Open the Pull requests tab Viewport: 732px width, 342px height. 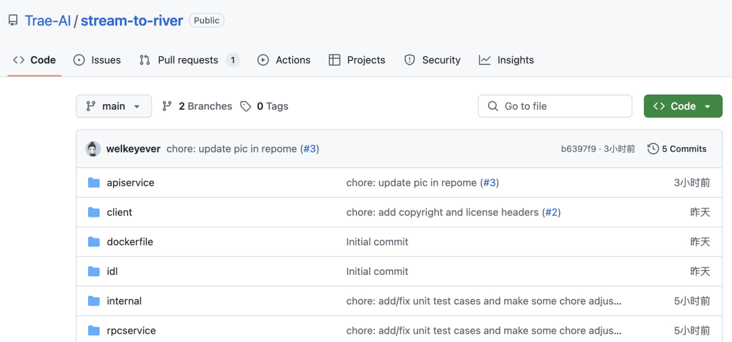(x=188, y=60)
